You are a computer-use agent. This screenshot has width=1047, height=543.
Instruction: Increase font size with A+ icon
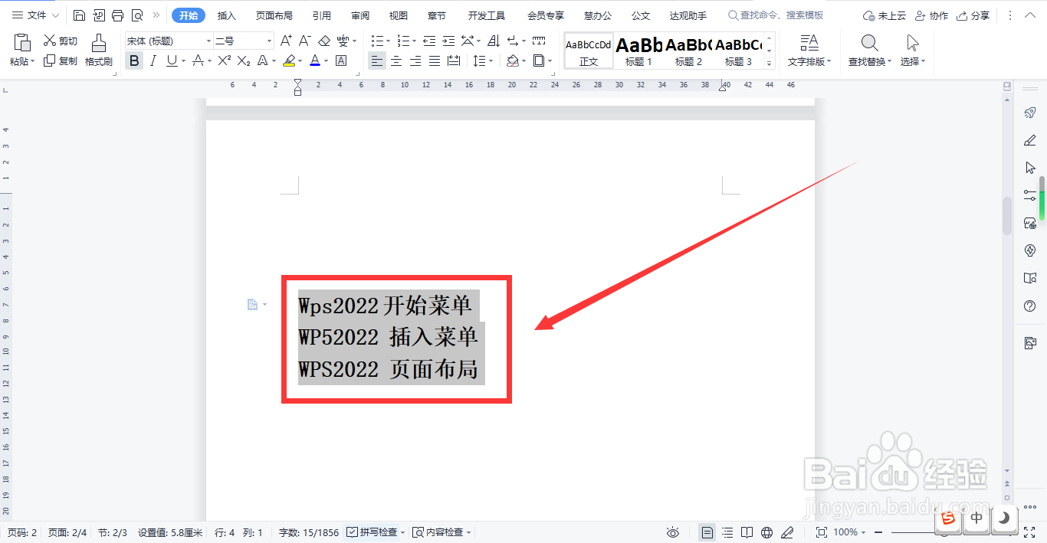click(286, 41)
